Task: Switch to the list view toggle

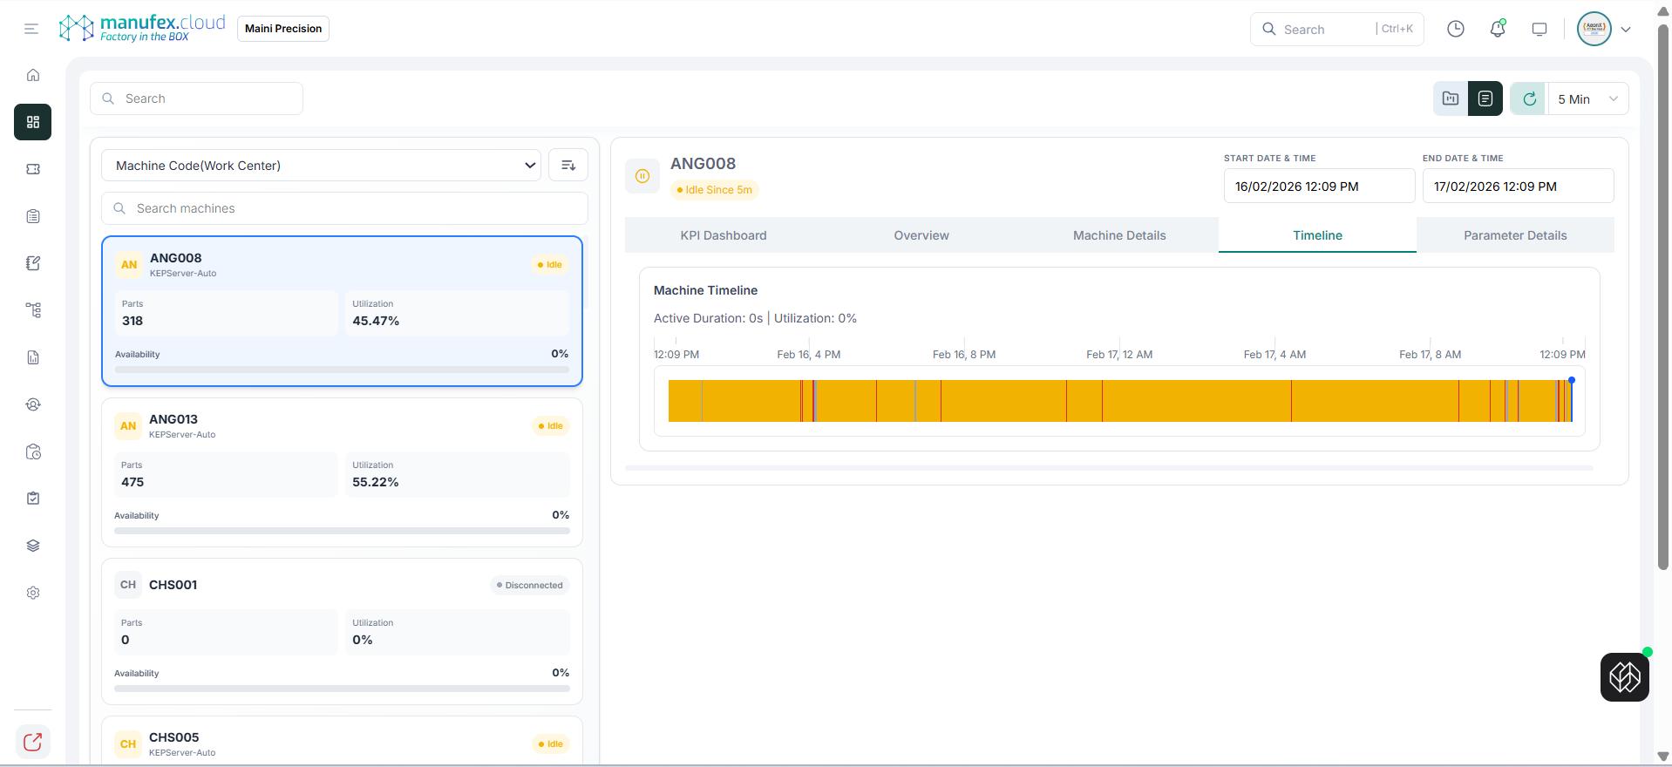Action: click(1485, 99)
